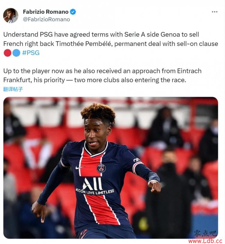Click the PSG crest on the jersey

(101, 168)
